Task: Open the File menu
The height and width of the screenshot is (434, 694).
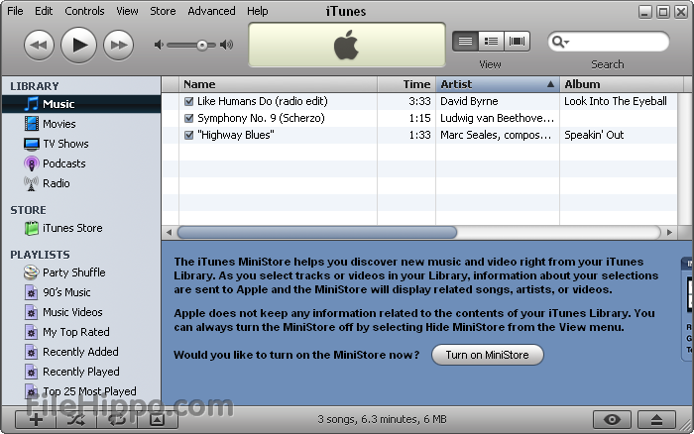Action: tap(15, 11)
